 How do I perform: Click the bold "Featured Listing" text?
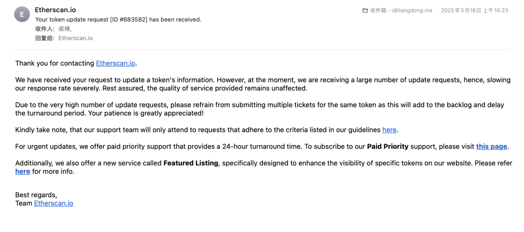tap(190, 163)
